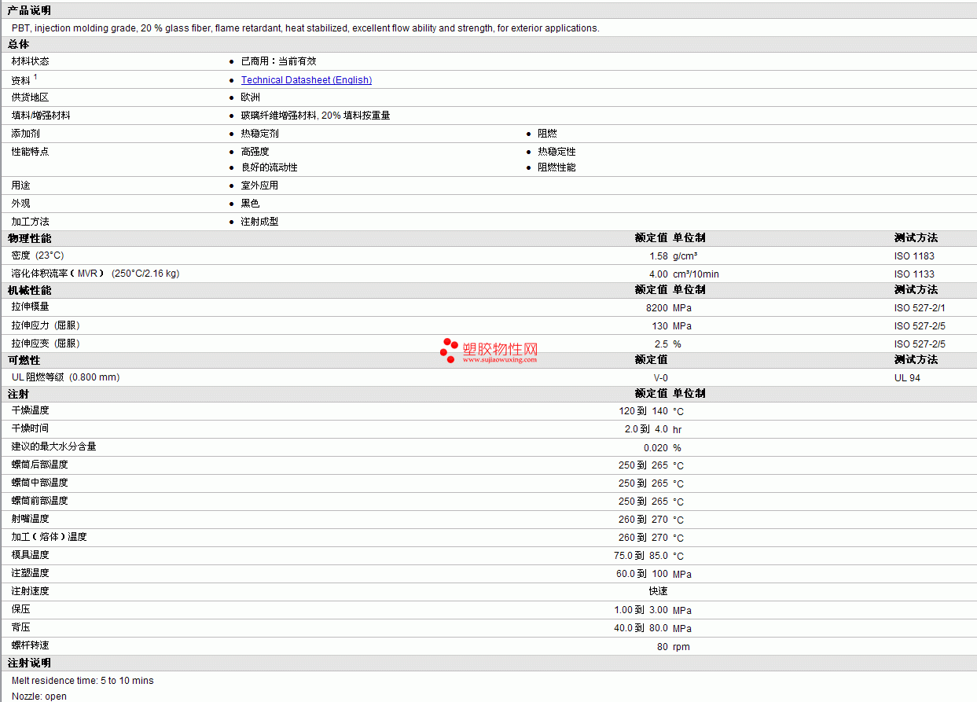Click the 注射速度 value 快速
The height and width of the screenshot is (702, 977).
(659, 591)
